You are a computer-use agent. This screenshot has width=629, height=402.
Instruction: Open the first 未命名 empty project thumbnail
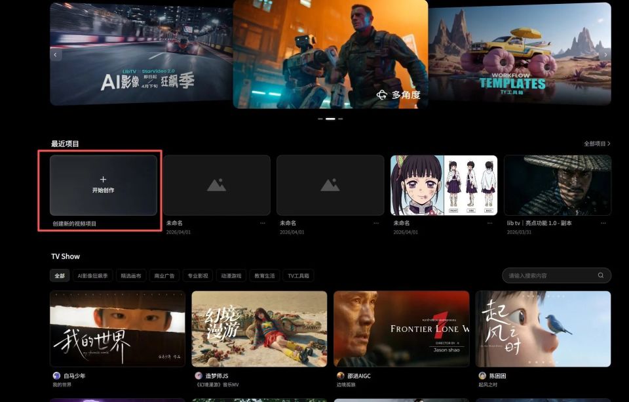[x=217, y=186]
